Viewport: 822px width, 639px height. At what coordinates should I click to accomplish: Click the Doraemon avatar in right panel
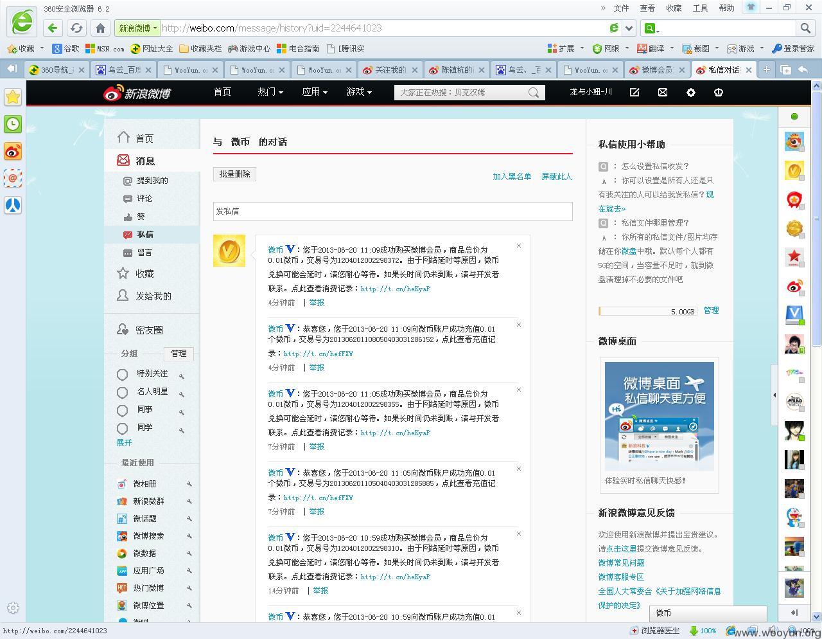[x=794, y=517]
